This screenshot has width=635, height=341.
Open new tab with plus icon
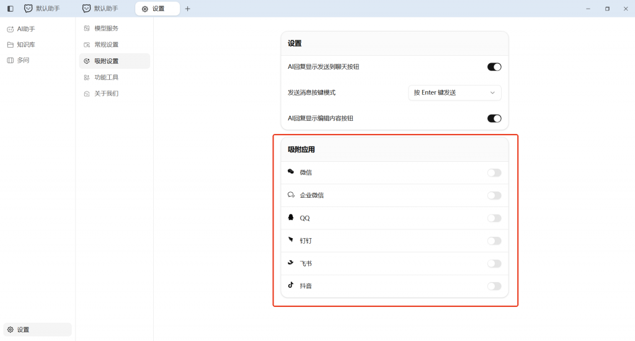pyautogui.click(x=188, y=9)
